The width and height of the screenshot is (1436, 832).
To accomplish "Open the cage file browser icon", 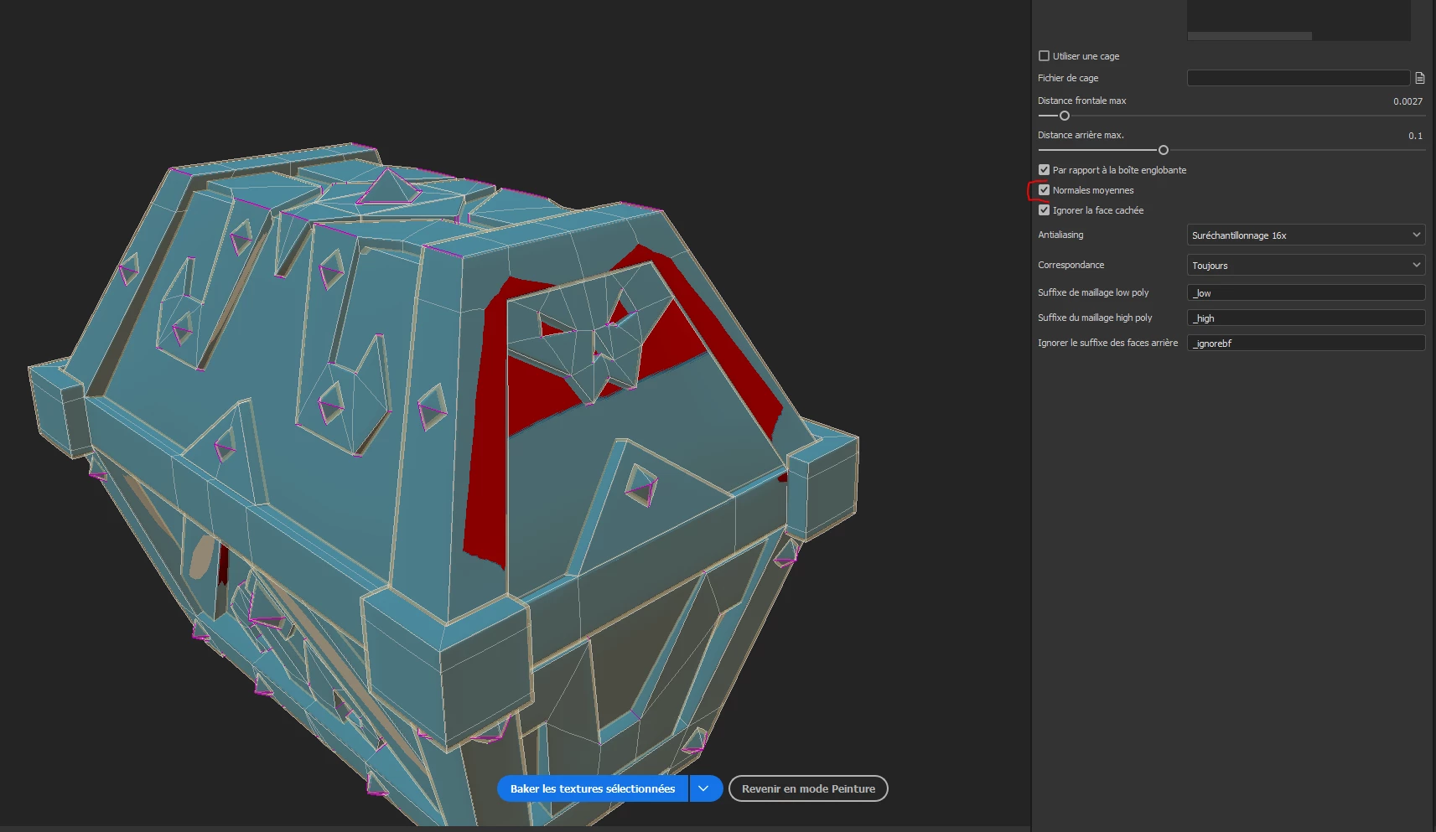I will [x=1420, y=78].
